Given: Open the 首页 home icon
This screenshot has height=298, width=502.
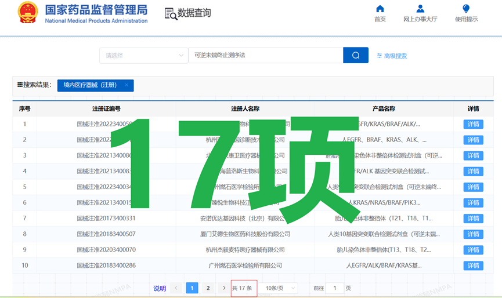Looking at the screenshot, I should [x=380, y=9].
